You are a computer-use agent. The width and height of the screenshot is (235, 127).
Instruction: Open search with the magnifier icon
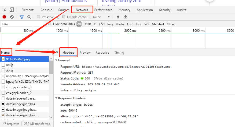point(29,17)
